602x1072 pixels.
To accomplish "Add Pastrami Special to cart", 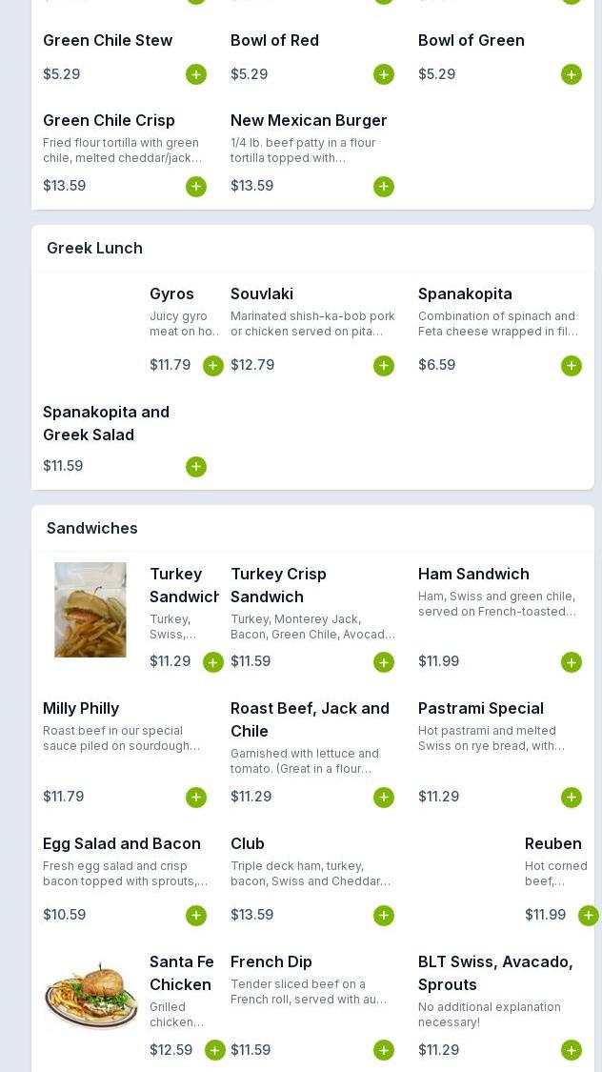I will (572, 798).
